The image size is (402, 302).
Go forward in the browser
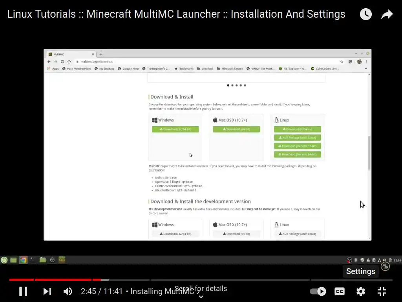pos(56,62)
